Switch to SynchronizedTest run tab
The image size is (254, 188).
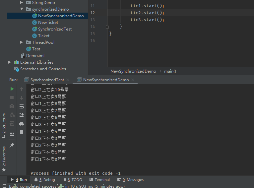pos(47,80)
